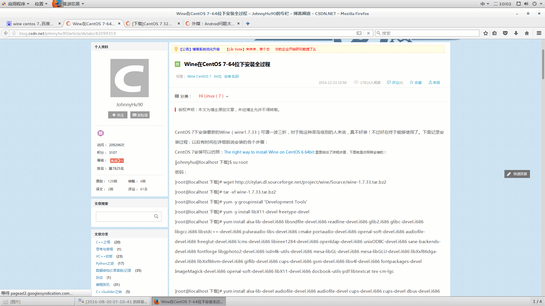Click the '安装 乱码' tag
545x306 pixels.
tap(231, 76)
